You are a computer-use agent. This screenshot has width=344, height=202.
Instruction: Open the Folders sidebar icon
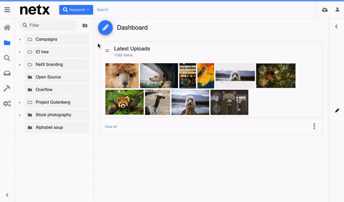pos(7,43)
